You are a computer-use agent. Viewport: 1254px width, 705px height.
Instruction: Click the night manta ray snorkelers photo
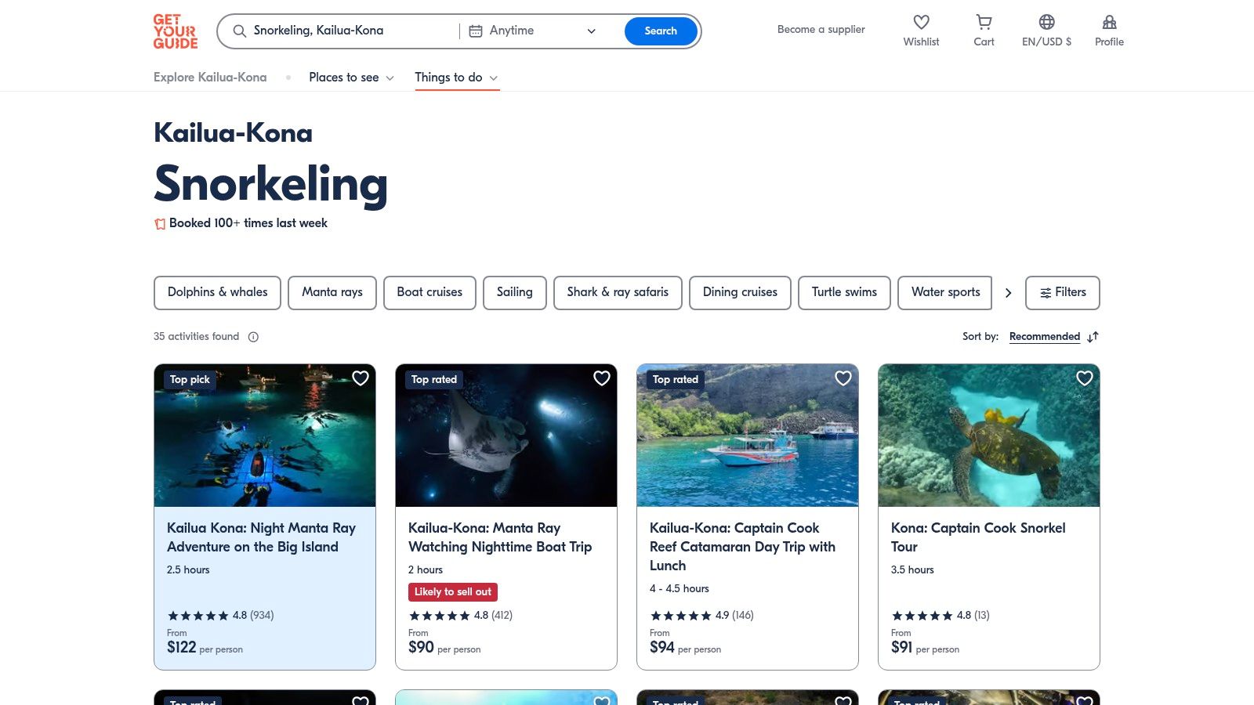pyautogui.click(x=265, y=436)
